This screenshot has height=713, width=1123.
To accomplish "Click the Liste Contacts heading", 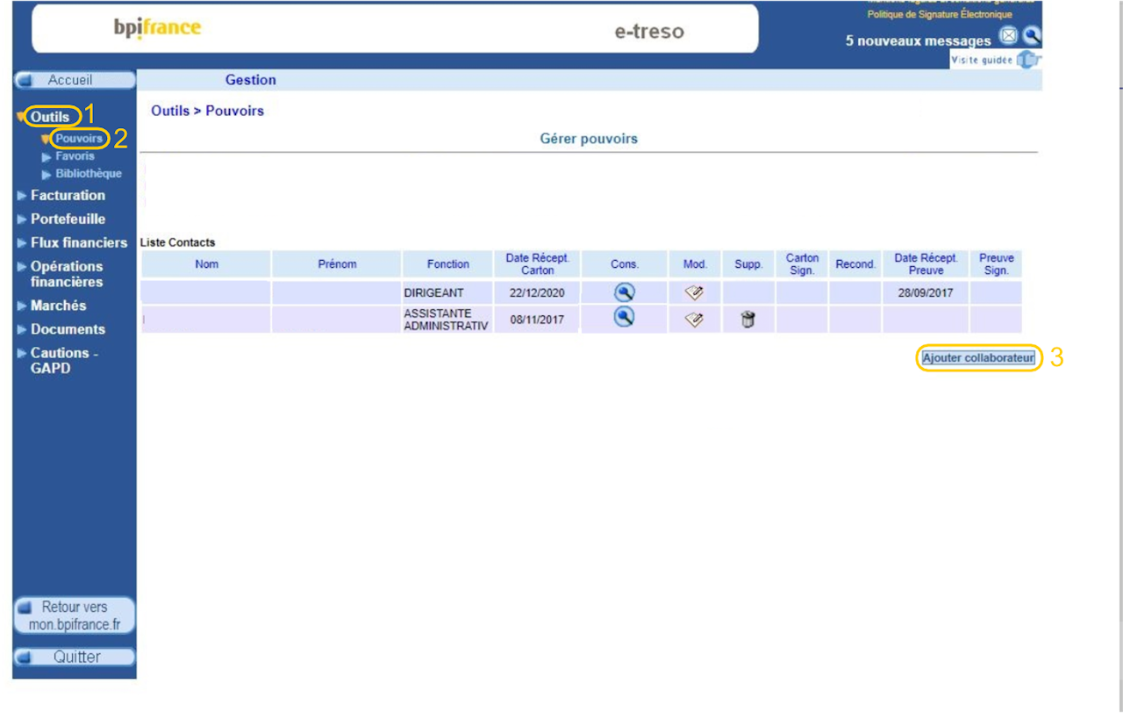I will [x=177, y=242].
